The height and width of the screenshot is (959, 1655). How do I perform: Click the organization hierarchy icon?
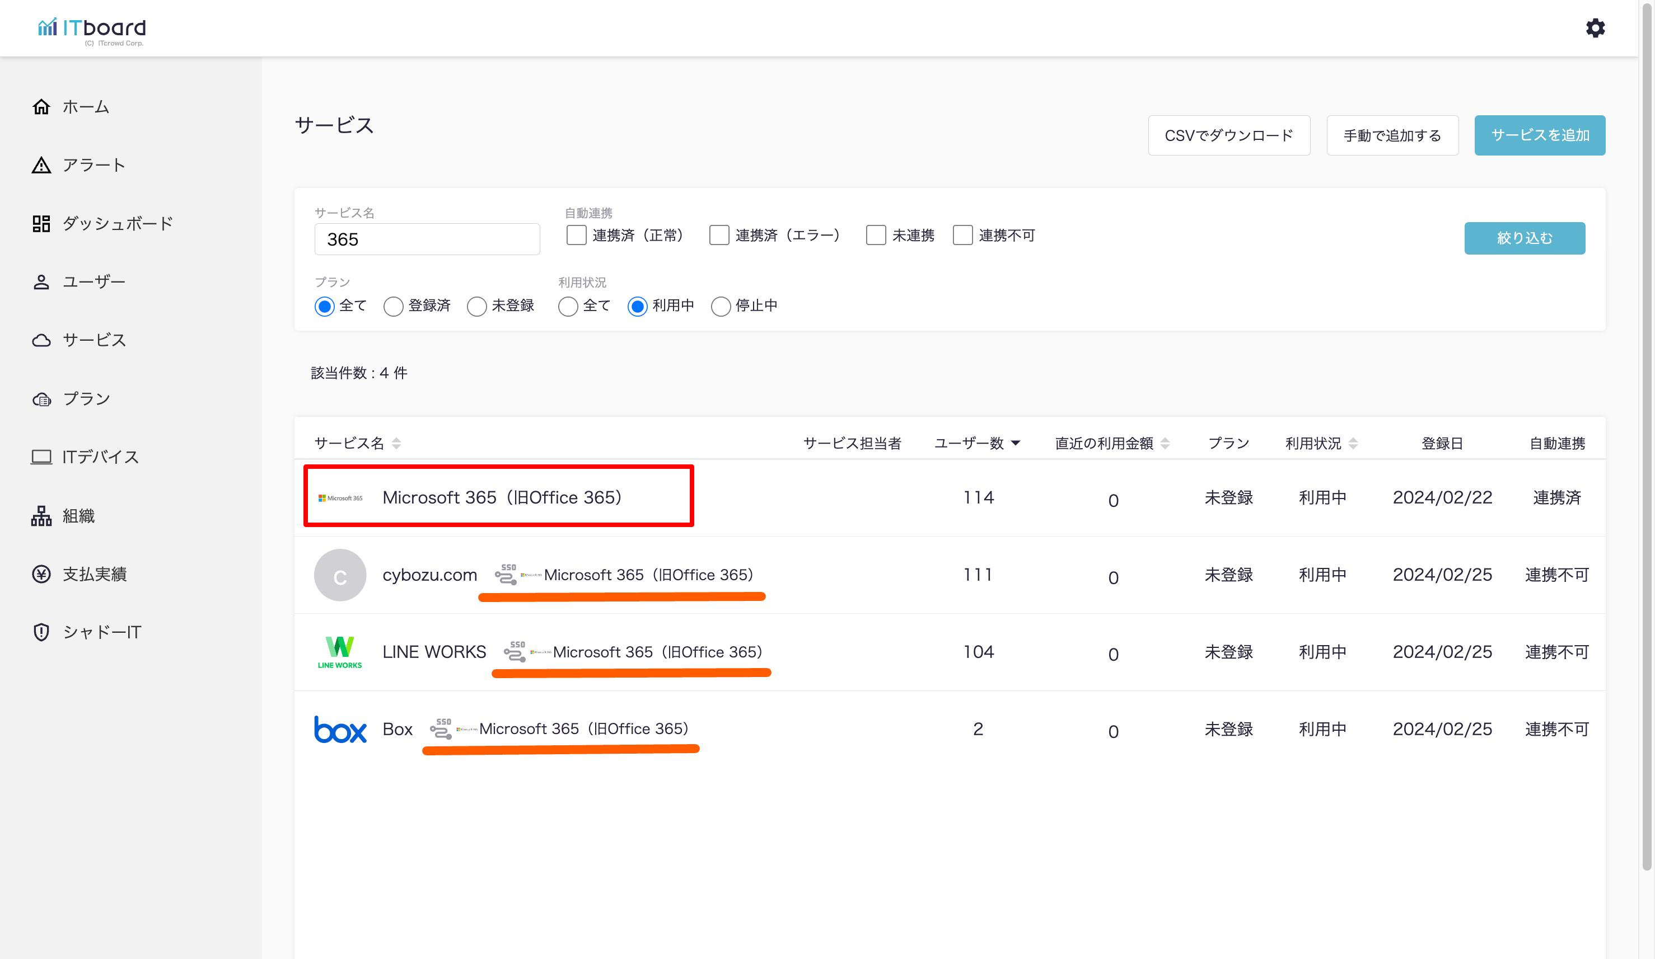coord(41,516)
